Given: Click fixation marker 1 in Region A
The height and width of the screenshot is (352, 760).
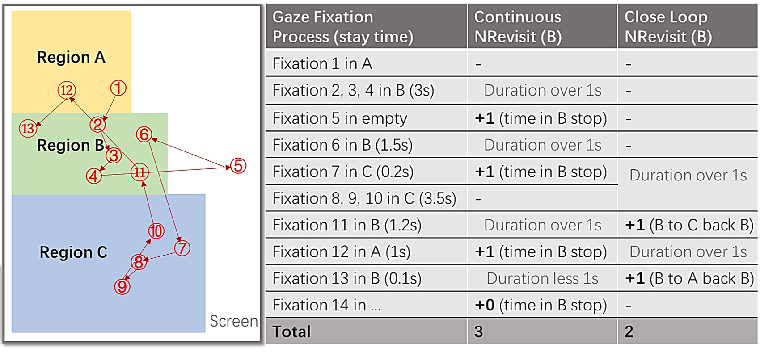Looking at the screenshot, I should pyautogui.click(x=118, y=88).
